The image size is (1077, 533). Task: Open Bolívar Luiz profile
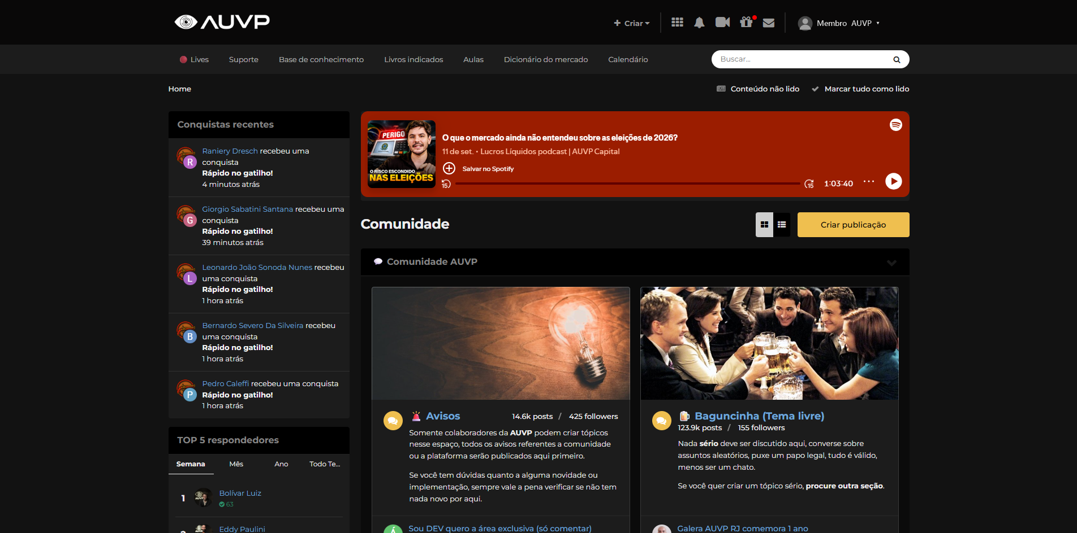click(240, 493)
